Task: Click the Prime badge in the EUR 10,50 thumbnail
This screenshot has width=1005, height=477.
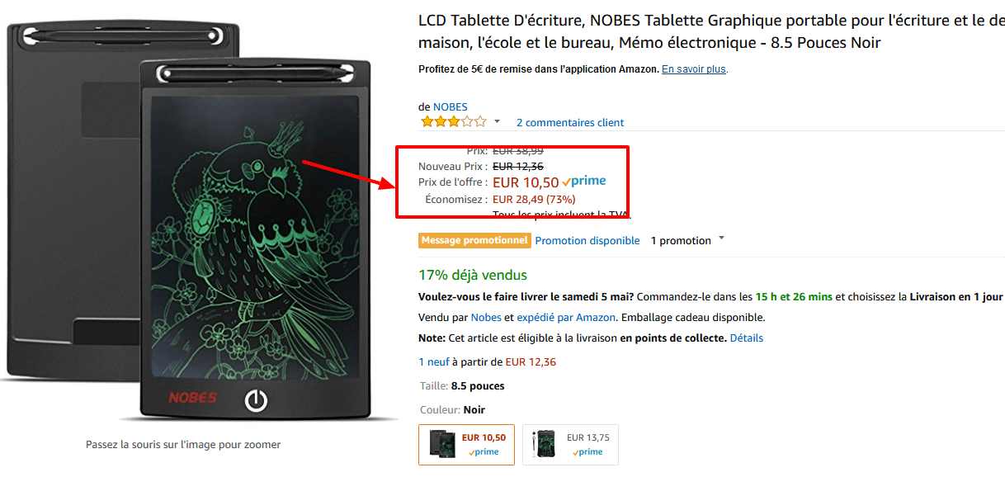Action: coord(484,452)
